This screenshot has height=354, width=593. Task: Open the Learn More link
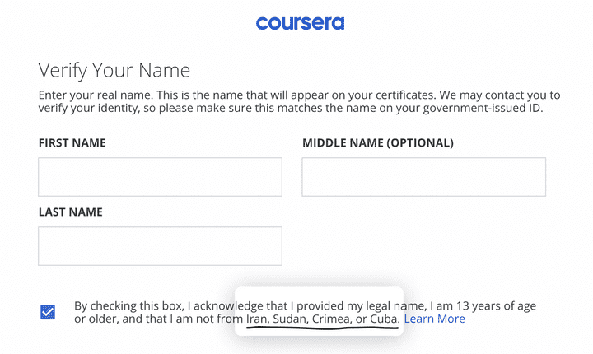click(x=434, y=319)
